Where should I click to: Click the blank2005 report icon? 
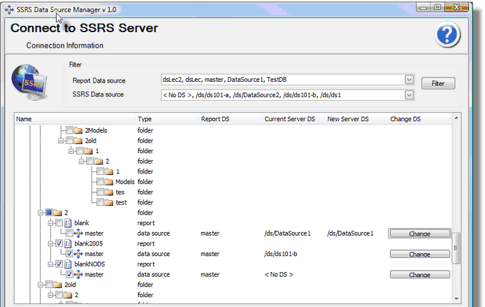[68, 243]
